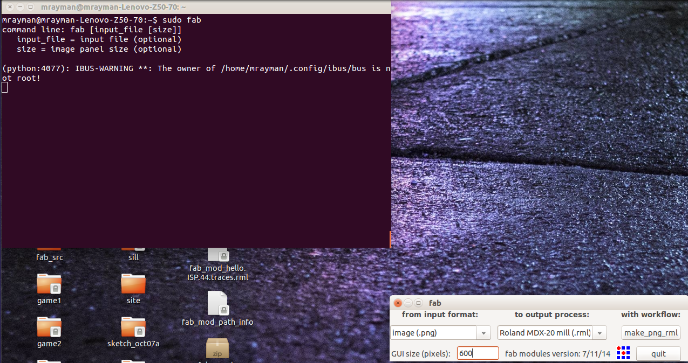The image size is (688, 363).
Task: Click the sill folder label
Action: point(133,257)
